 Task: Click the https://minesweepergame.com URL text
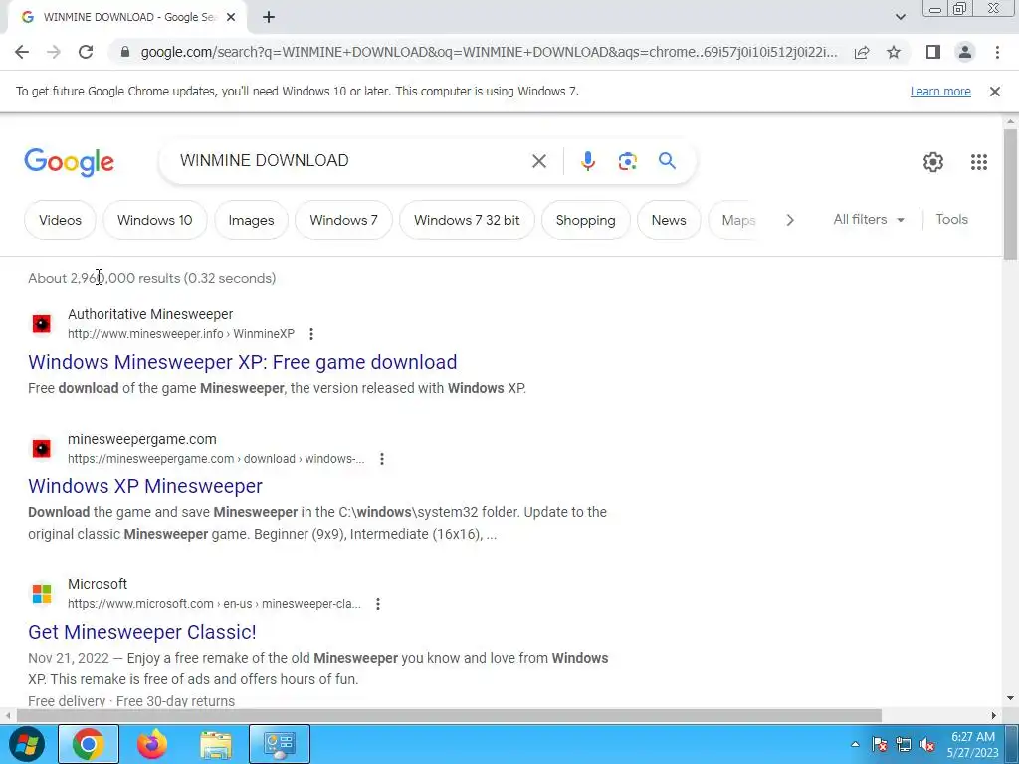(x=151, y=459)
